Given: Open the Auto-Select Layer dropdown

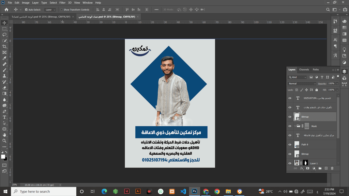Looking at the screenshot, I should pyautogui.click(x=50, y=10).
